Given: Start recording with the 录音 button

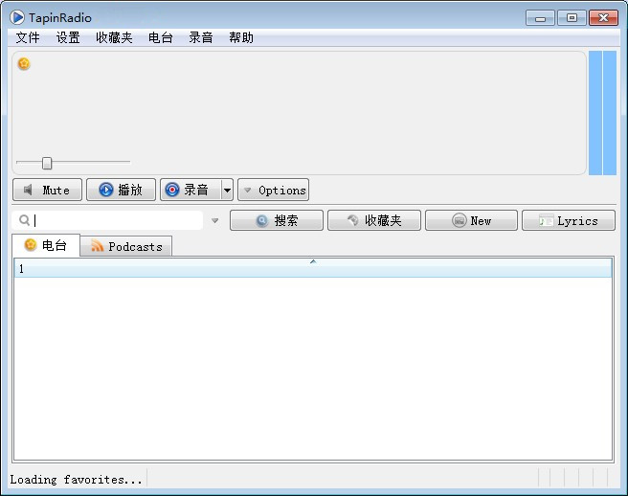Looking at the screenshot, I should (x=191, y=190).
